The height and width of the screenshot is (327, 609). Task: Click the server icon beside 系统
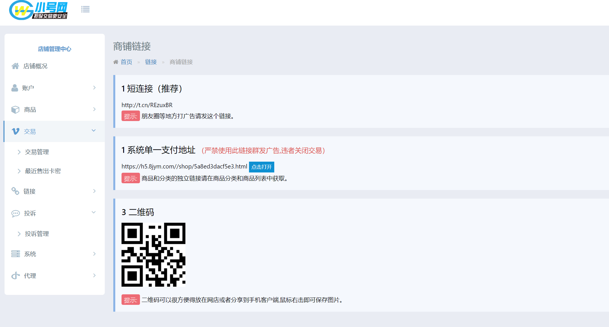coord(15,254)
